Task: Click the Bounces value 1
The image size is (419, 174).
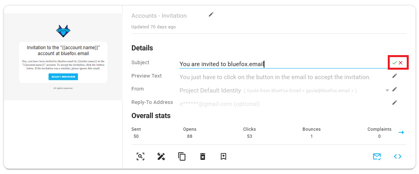Action: coord(311,136)
